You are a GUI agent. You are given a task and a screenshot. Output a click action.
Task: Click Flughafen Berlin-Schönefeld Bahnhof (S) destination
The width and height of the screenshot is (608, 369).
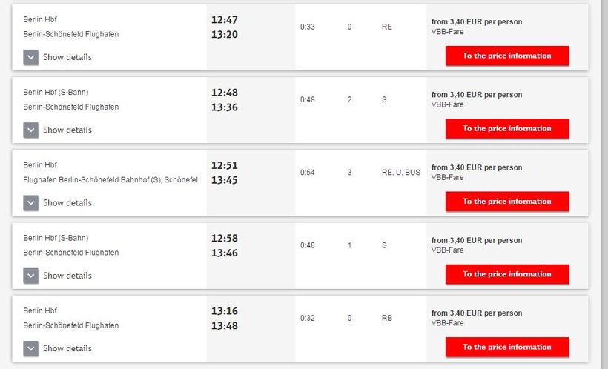tap(110, 180)
